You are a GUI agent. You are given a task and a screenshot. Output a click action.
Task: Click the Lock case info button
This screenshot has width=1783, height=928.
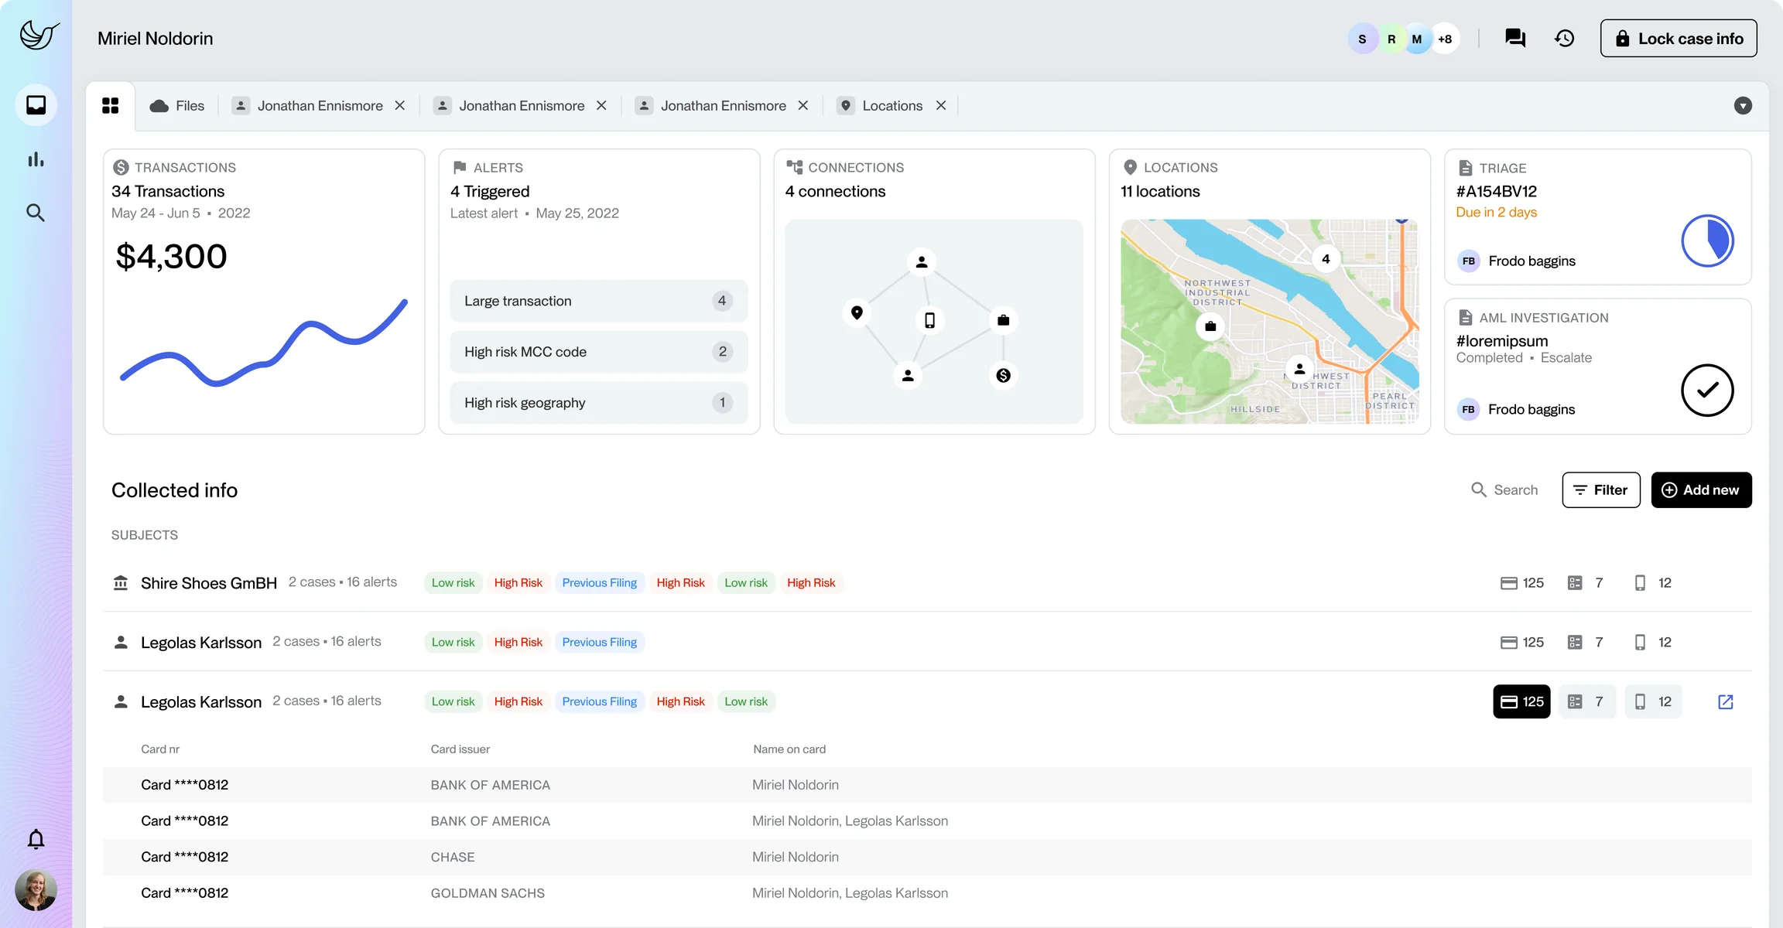coord(1678,39)
